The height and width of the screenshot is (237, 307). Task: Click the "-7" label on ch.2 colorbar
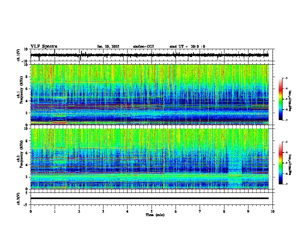286,184
